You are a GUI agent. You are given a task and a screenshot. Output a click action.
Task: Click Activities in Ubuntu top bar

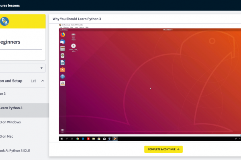click(x=64, y=30)
